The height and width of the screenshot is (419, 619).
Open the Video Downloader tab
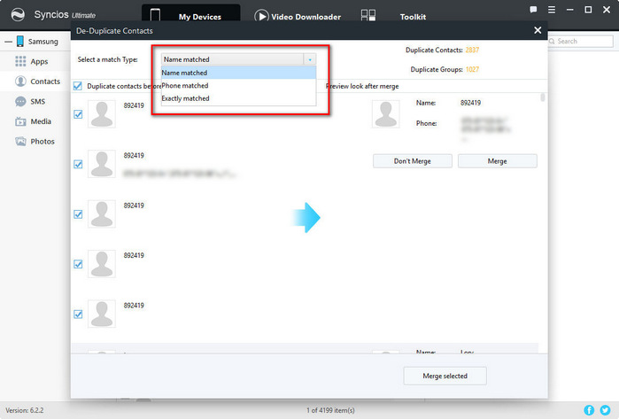[x=298, y=17]
